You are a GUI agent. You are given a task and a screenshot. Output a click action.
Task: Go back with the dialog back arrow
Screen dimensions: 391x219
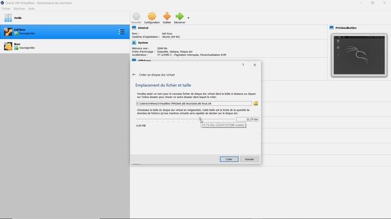click(x=134, y=74)
